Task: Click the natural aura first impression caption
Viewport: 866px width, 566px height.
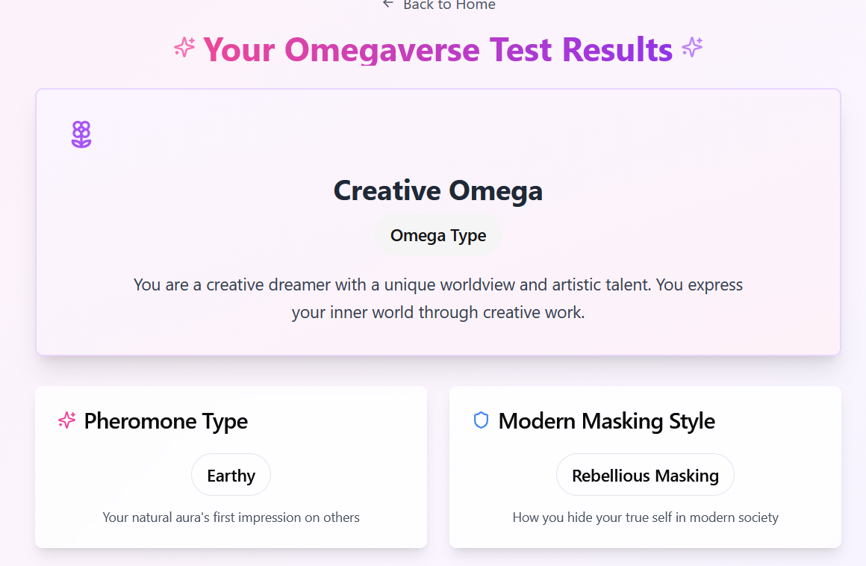Action: pyautogui.click(x=231, y=517)
